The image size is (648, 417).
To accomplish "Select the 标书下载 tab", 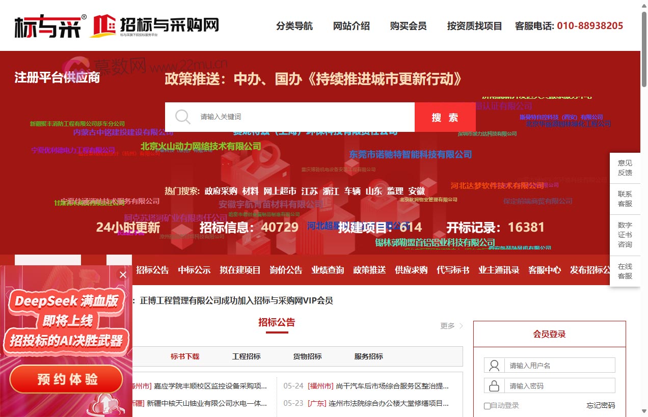I will (x=185, y=356).
